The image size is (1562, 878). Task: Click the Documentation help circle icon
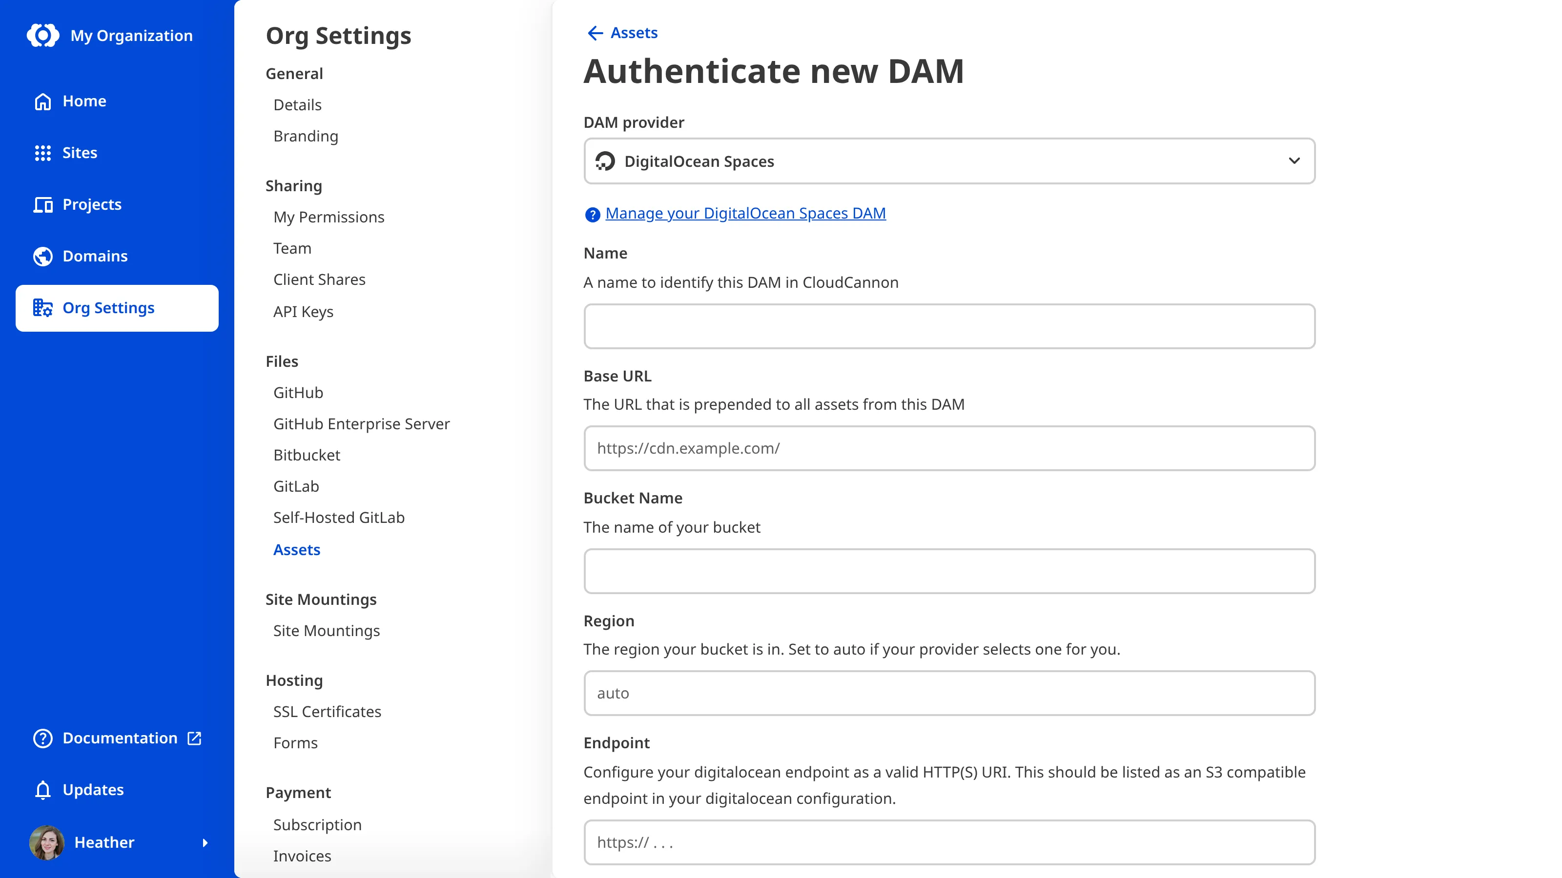(42, 738)
